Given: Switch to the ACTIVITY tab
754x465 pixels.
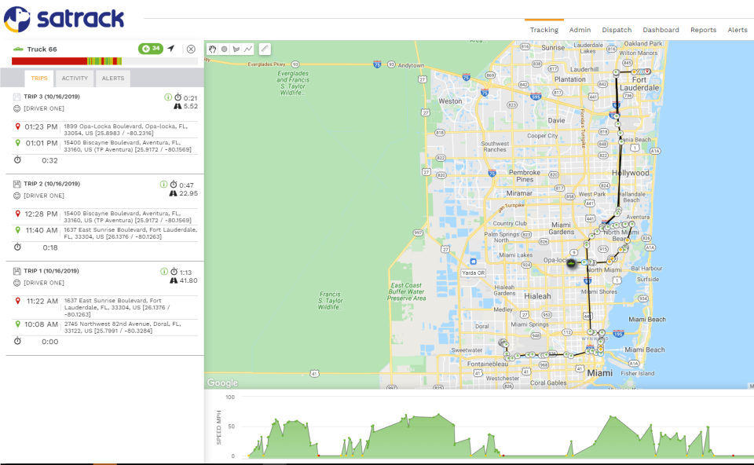Looking at the screenshot, I should [75, 78].
